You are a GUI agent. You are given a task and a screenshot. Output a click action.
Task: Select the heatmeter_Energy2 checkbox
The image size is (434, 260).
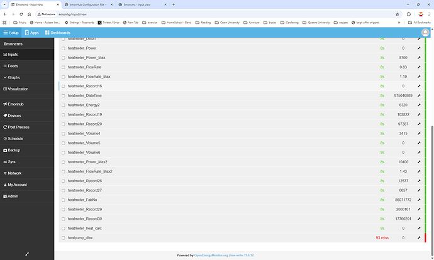click(x=63, y=105)
